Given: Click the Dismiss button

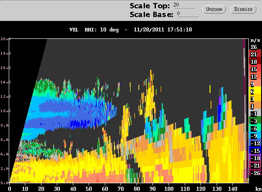Looking at the screenshot, I should coord(243,9).
